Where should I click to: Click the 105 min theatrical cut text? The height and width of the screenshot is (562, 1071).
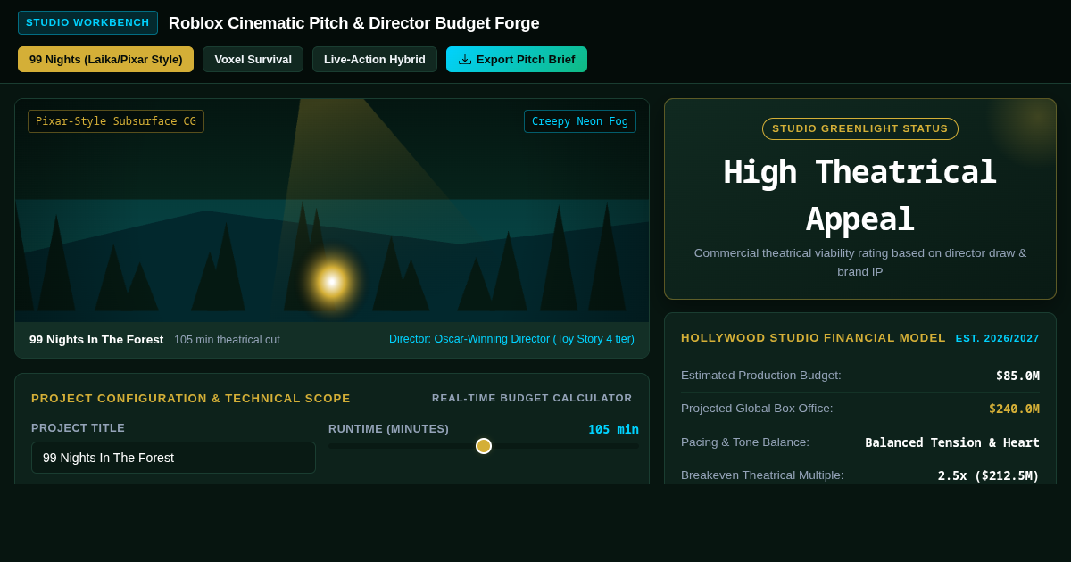[x=227, y=340]
